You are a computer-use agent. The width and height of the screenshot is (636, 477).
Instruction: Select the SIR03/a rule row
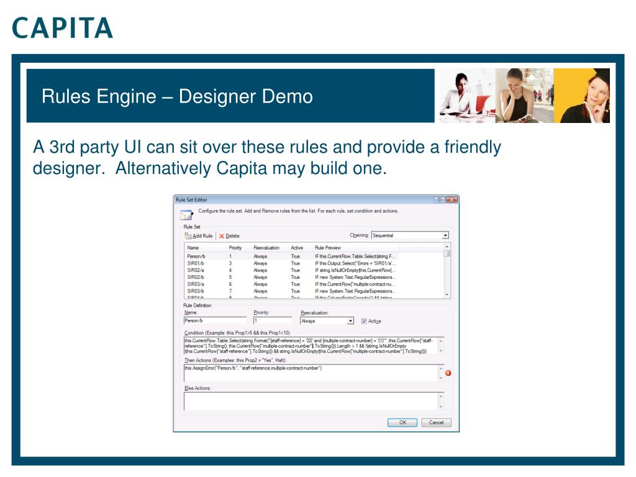coord(291,284)
